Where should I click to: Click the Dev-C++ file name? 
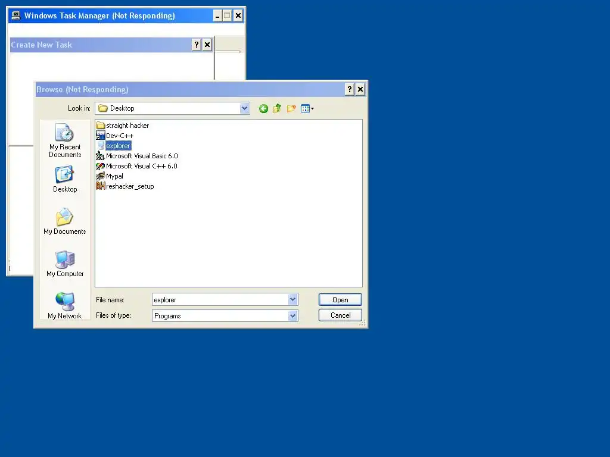120,136
